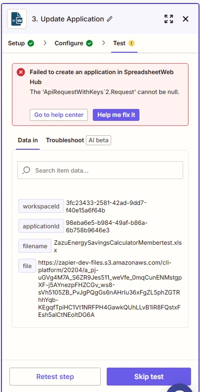Click the SpreadsheetWeb app icon
The width and height of the screenshot is (200, 392).
(x=17, y=19)
